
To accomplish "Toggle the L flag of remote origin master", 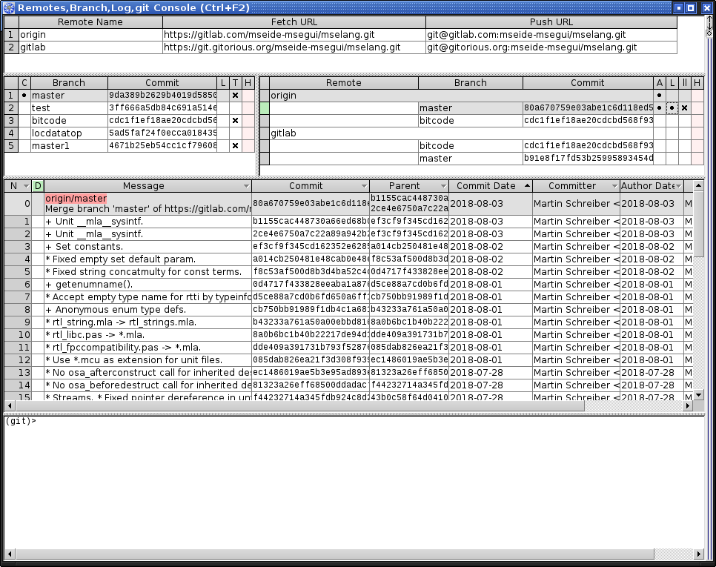I will (672, 108).
